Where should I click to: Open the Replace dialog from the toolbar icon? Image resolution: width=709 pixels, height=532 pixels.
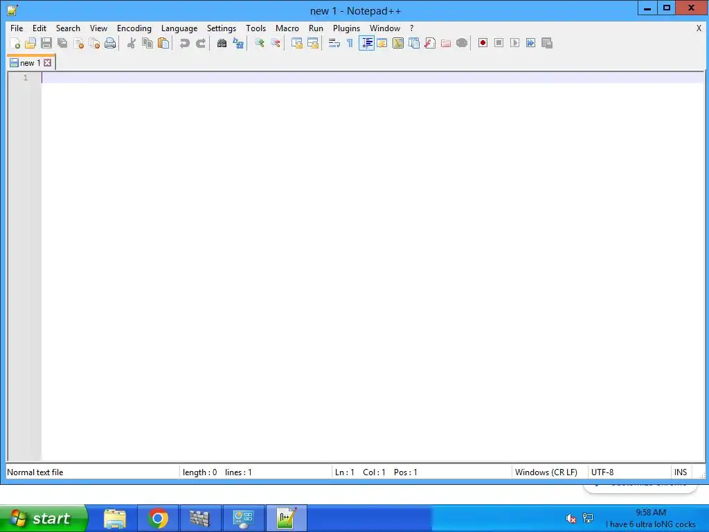click(238, 43)
